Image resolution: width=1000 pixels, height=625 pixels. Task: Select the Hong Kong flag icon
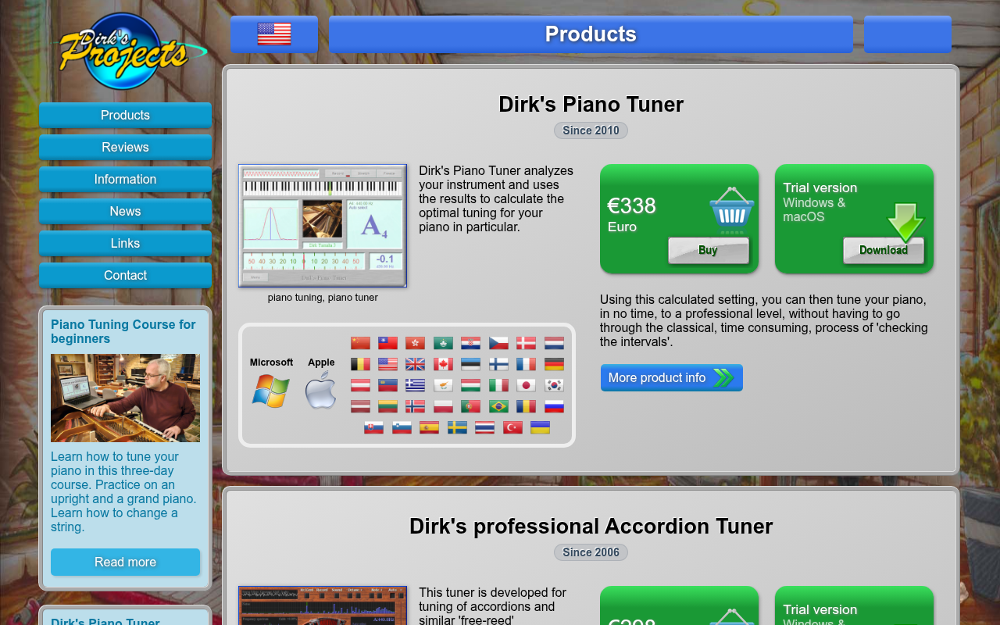point(415,343)
